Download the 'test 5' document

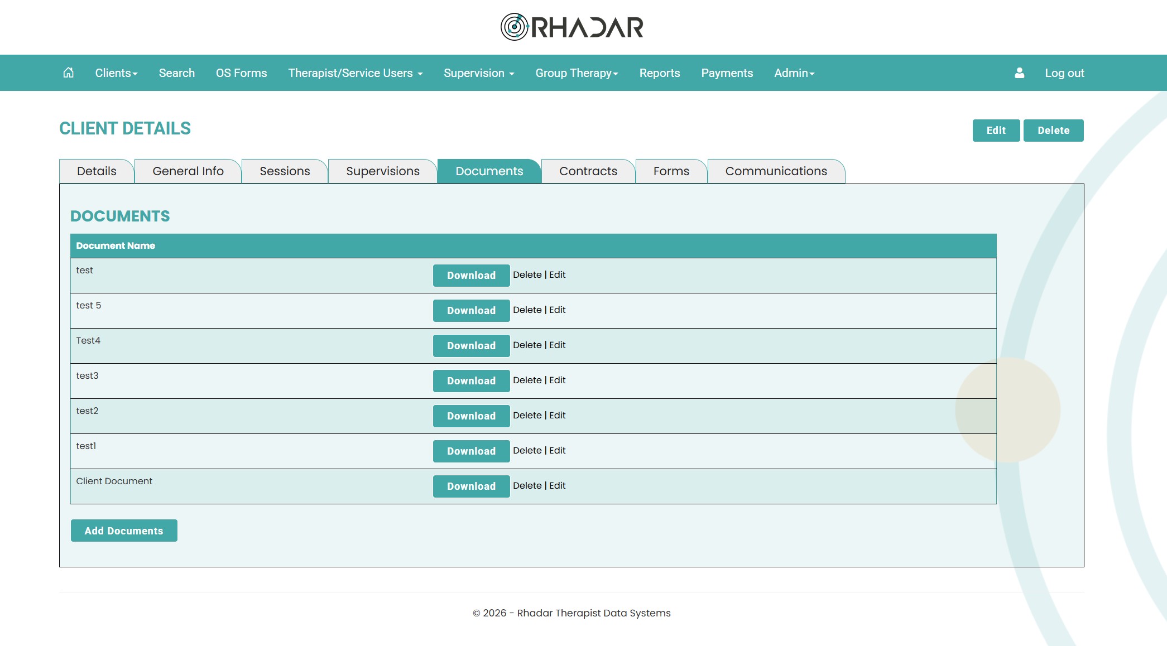(472, 311)
